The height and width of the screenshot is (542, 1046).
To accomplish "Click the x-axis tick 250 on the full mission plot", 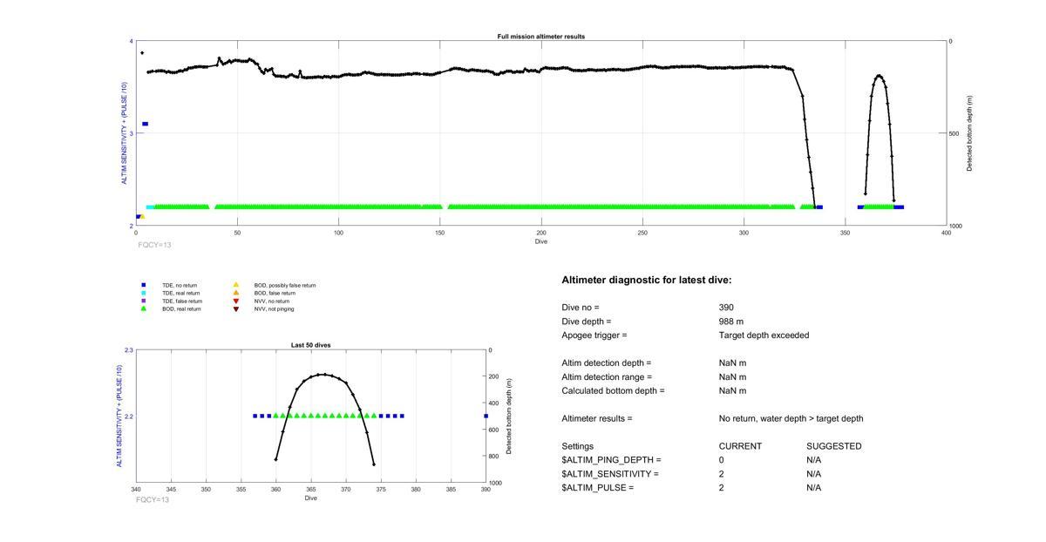I will (x=642, y=233).
